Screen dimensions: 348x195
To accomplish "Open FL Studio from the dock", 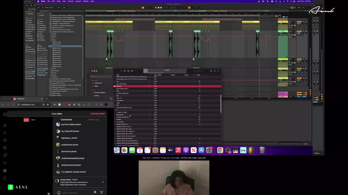I will pos(251,150).
